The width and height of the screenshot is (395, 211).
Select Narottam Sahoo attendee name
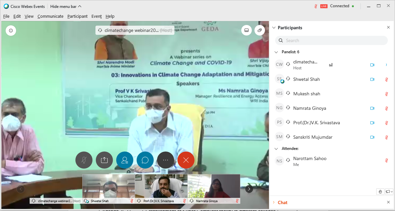pyautogui.click(x=310, y=158)
